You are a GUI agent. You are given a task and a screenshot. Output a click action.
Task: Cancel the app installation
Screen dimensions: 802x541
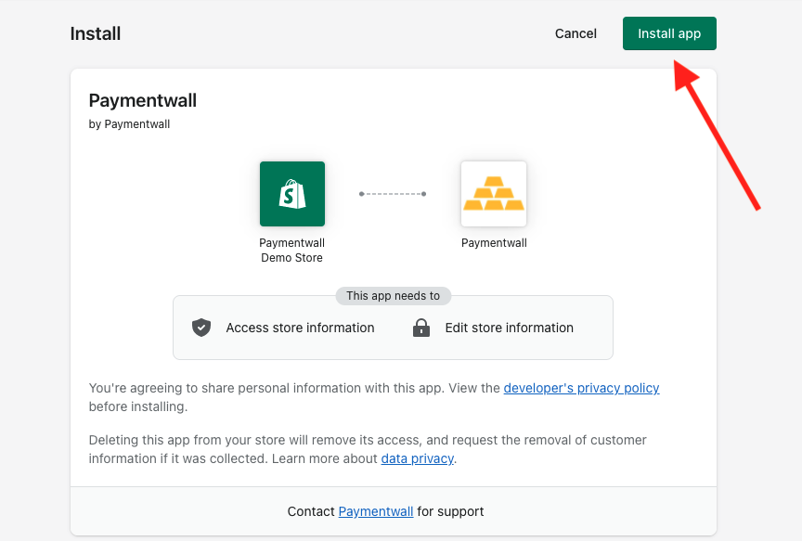576,33
